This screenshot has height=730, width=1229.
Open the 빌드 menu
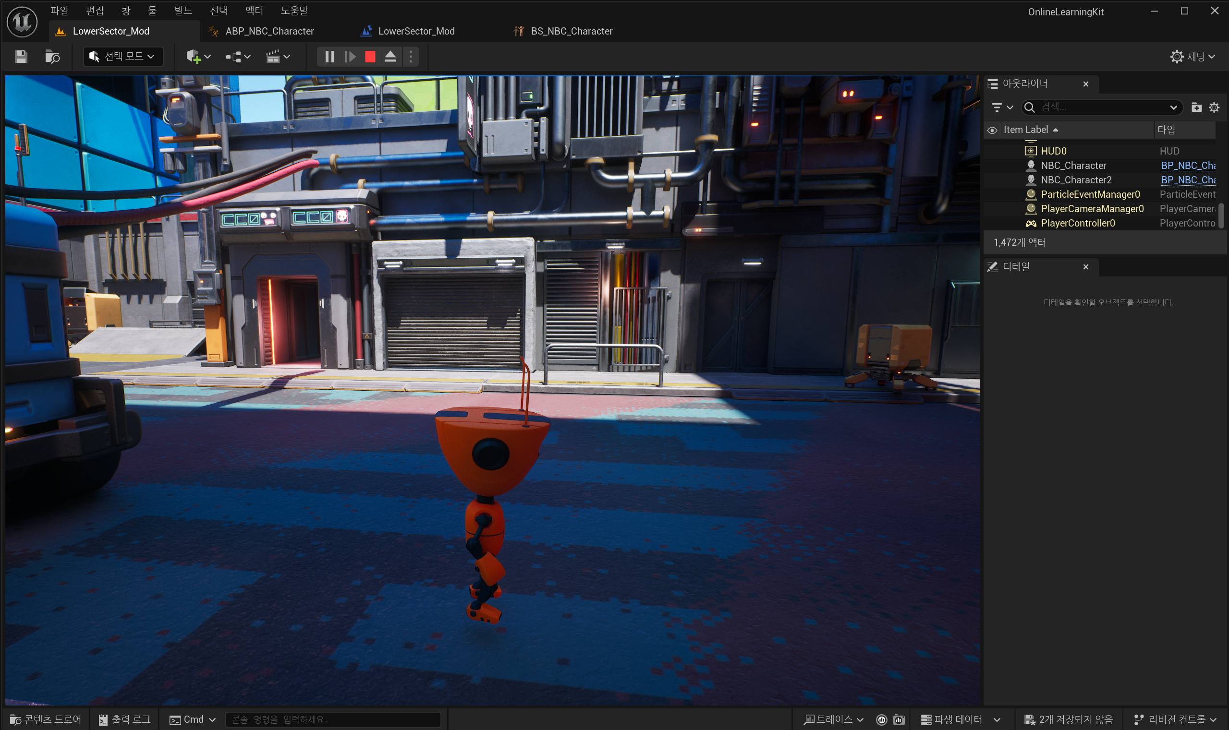(x=183, y=11)
